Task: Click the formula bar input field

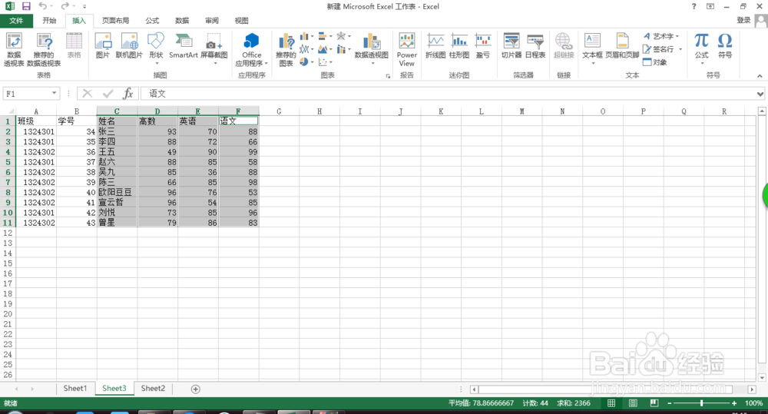Action: 447,93
